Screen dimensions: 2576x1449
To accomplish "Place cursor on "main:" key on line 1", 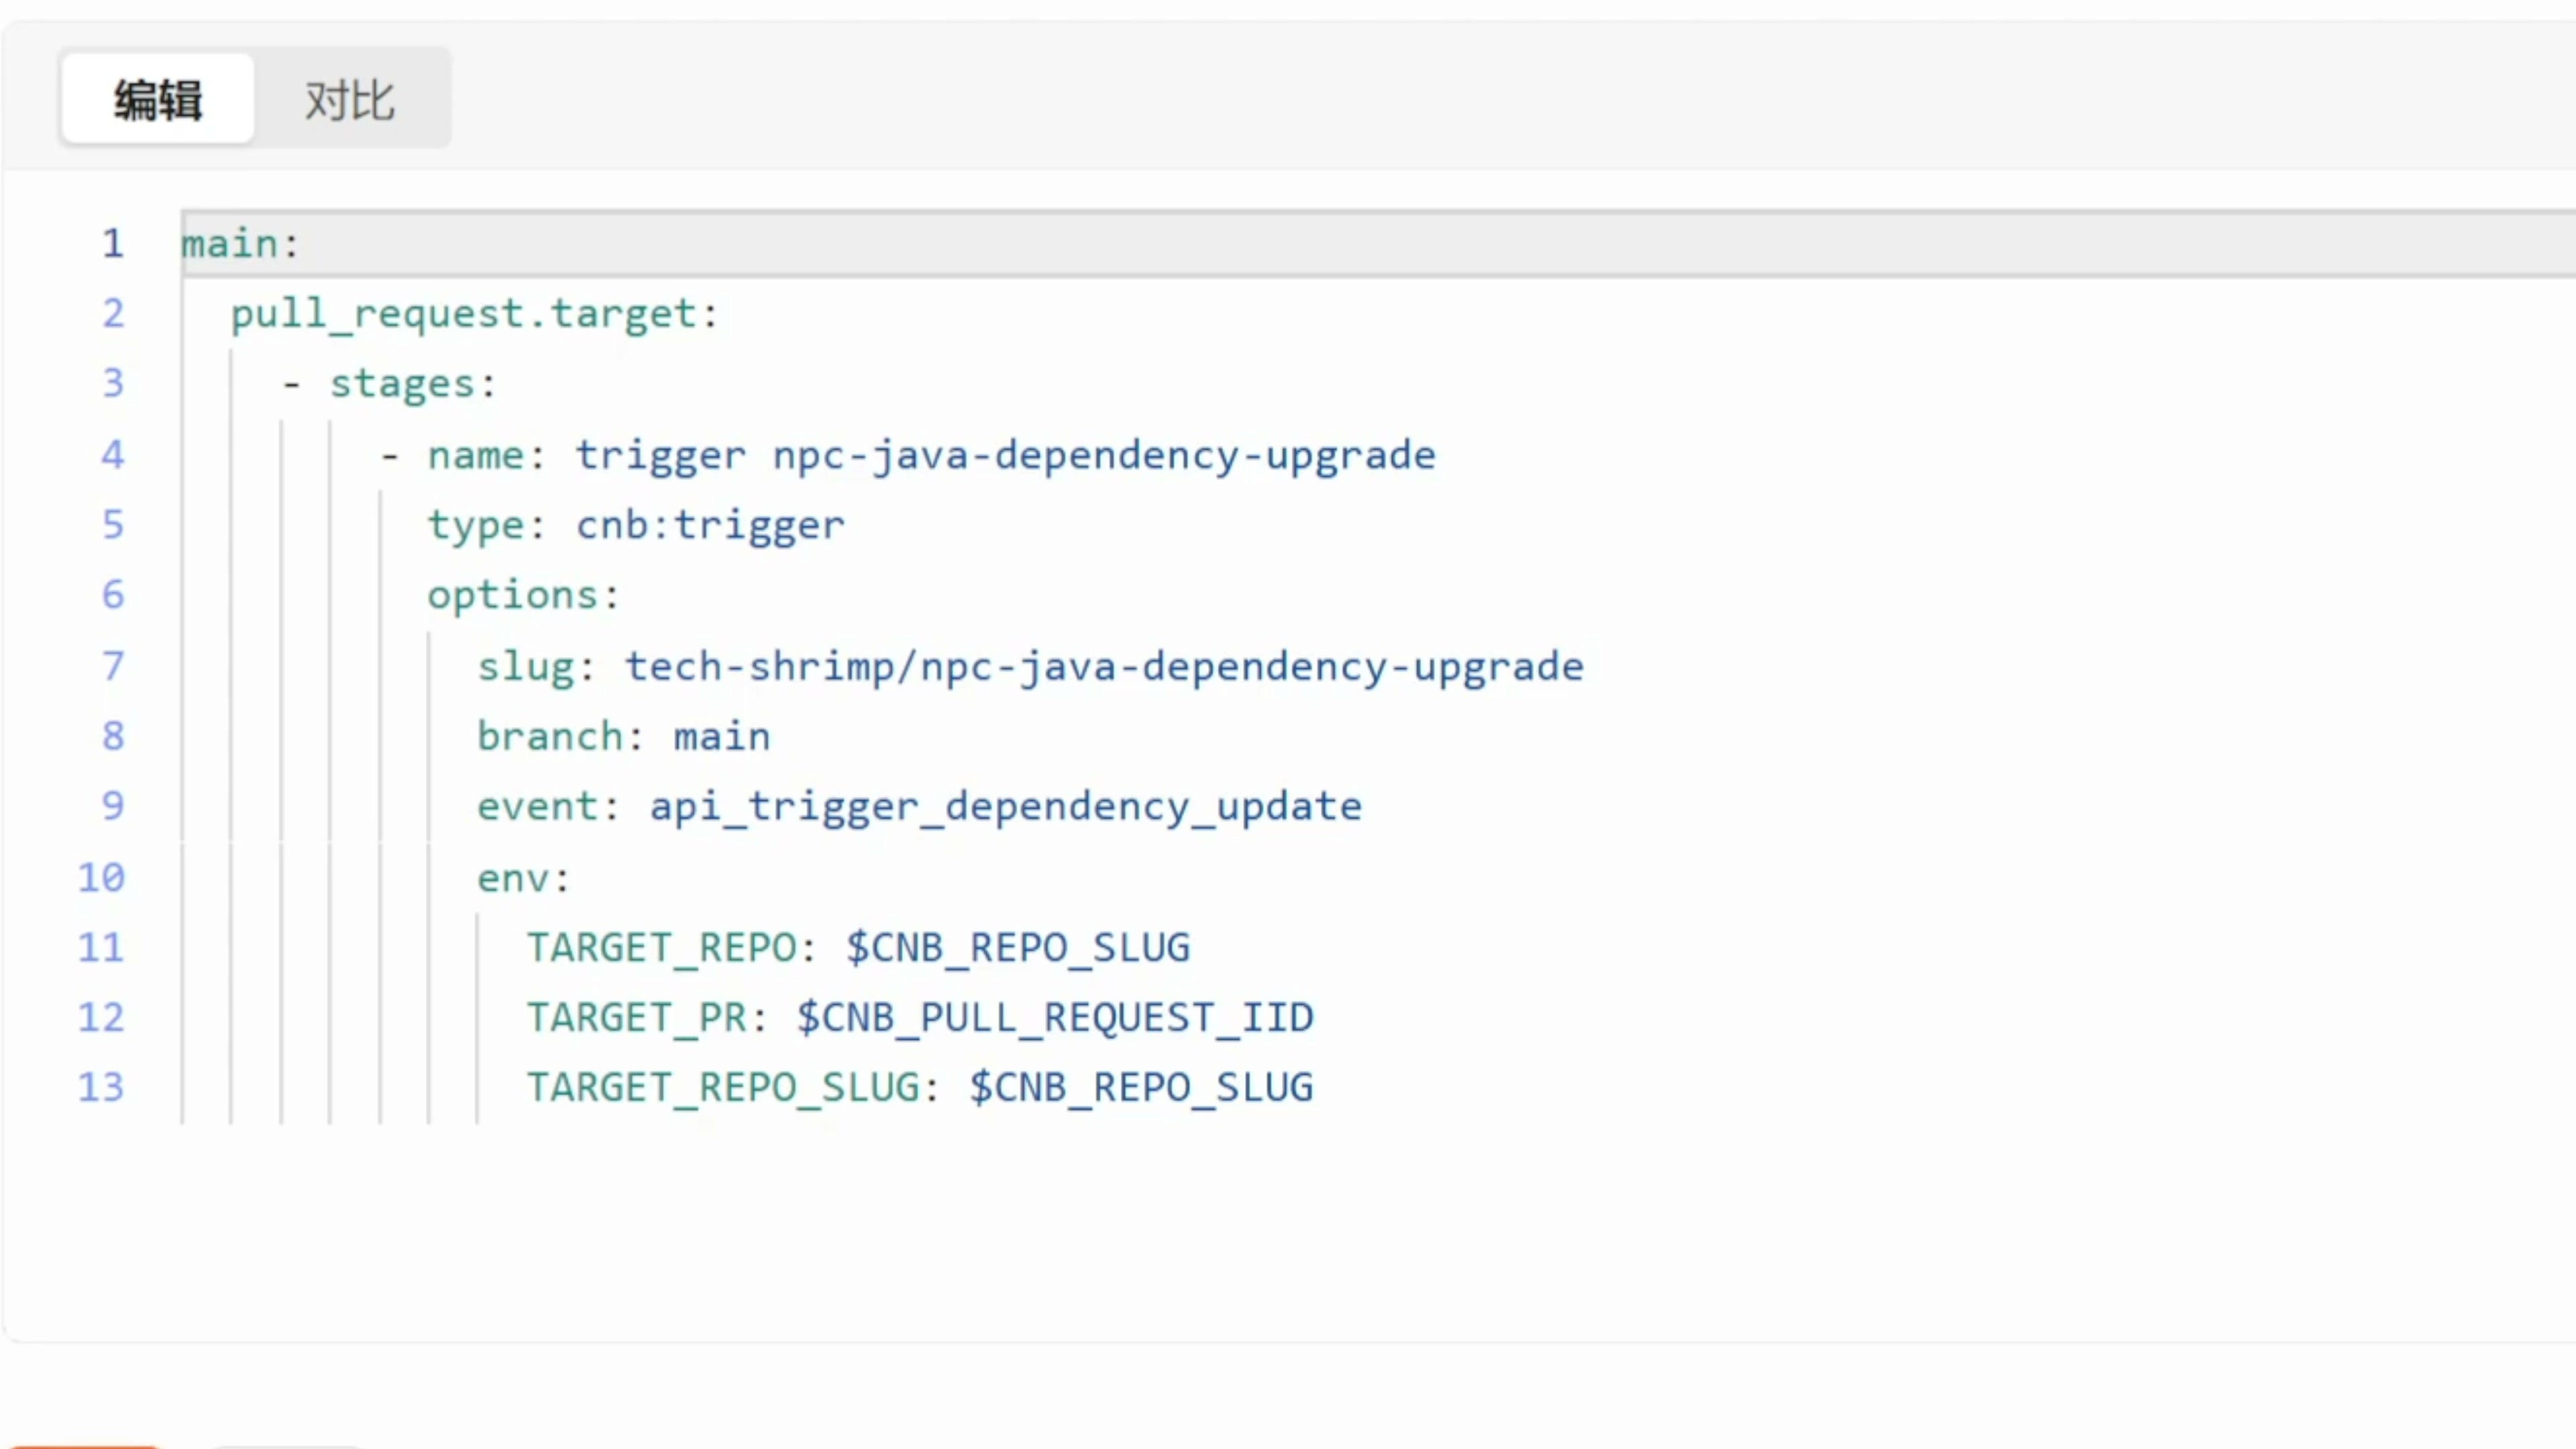I will click(240, 244).
